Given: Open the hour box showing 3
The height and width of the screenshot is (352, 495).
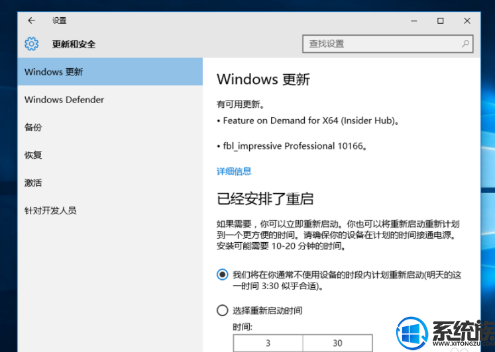Looking at the screenshot, I should 268,343.
